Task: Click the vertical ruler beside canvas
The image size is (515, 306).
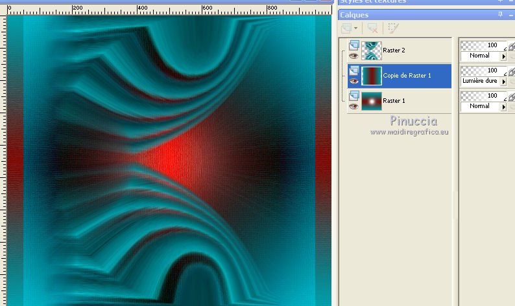Action: 3,160
